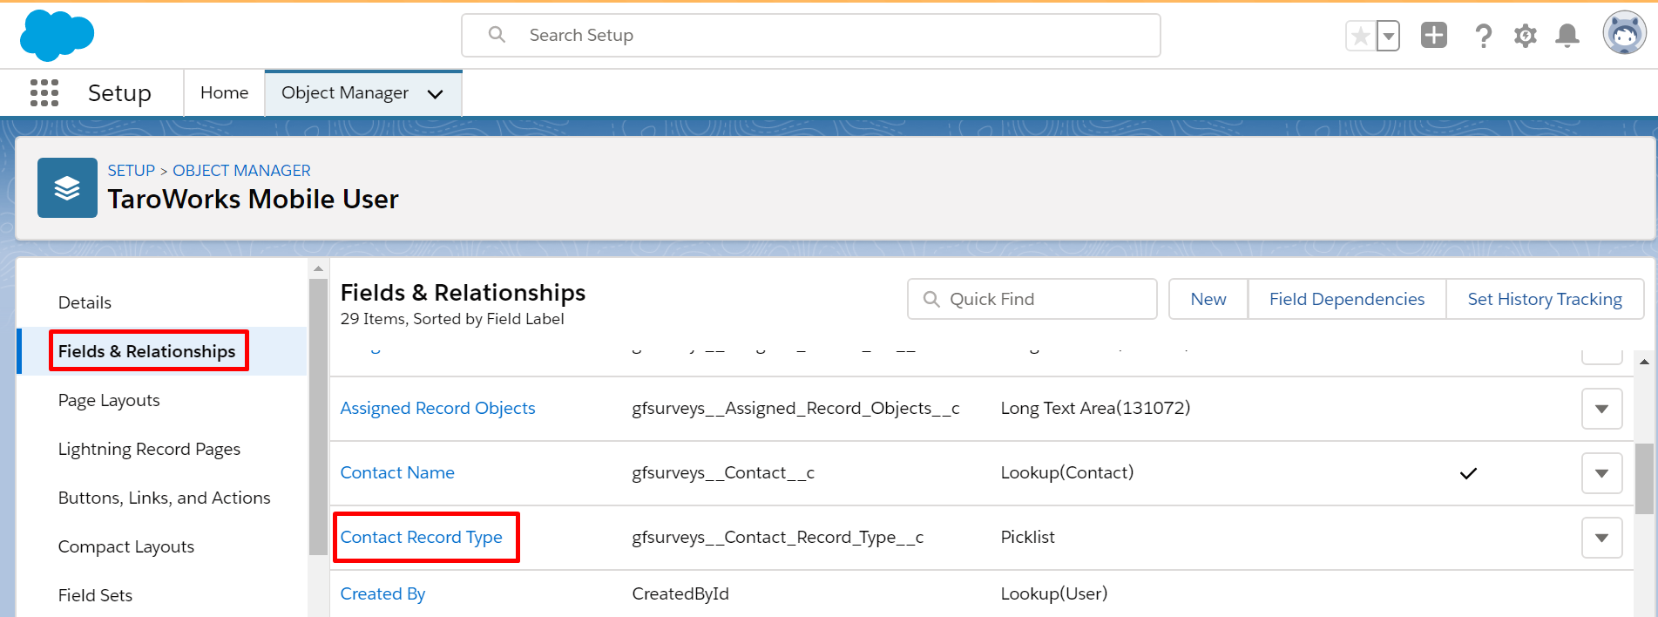Click the fields list vertical scrollbar thumb
This screenshot has height=617, width=1658.
pyautogui.click(x=1643, y=479)
